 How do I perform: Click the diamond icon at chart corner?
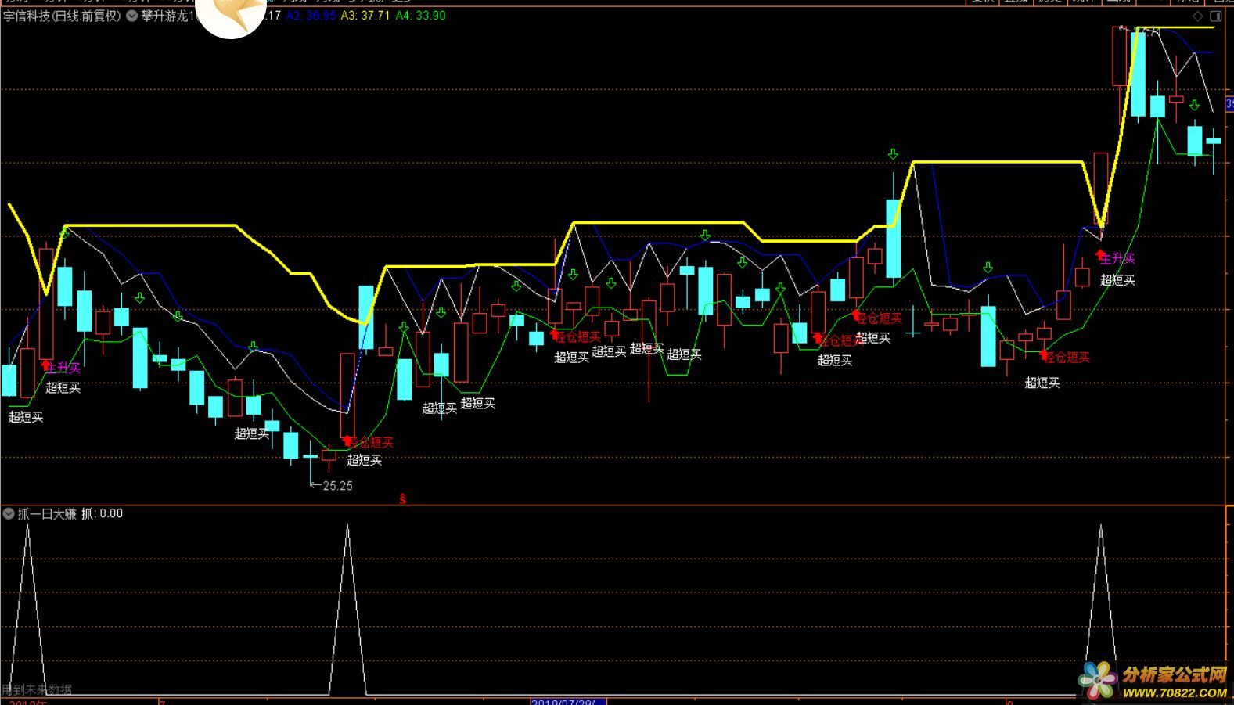pyautogui.click(x=1198, y=16)
